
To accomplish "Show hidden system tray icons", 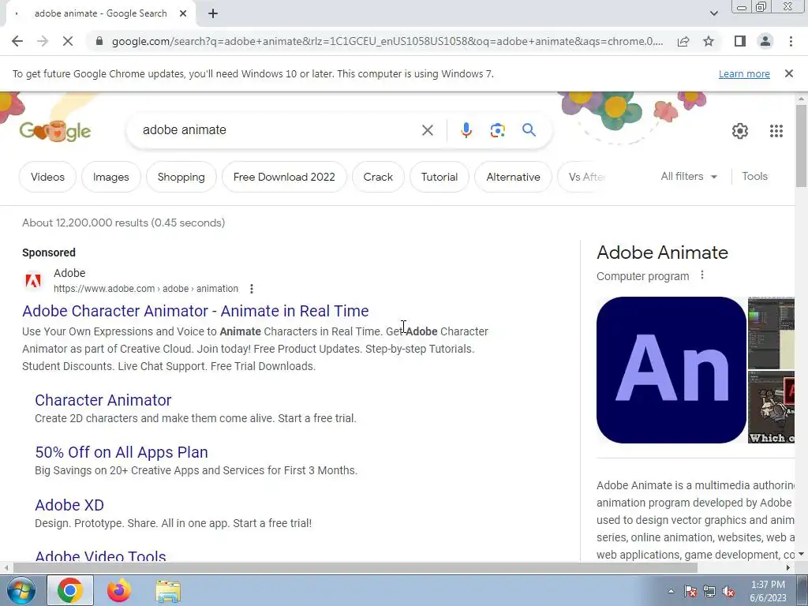I will coord(671,591).
